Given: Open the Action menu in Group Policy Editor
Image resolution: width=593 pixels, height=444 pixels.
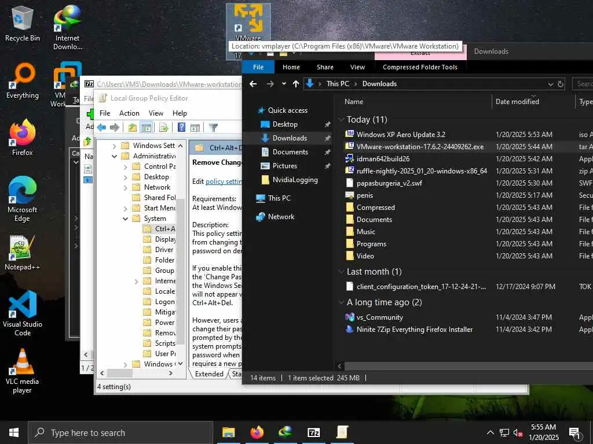Looking at the screenshot, I should 129,113.
